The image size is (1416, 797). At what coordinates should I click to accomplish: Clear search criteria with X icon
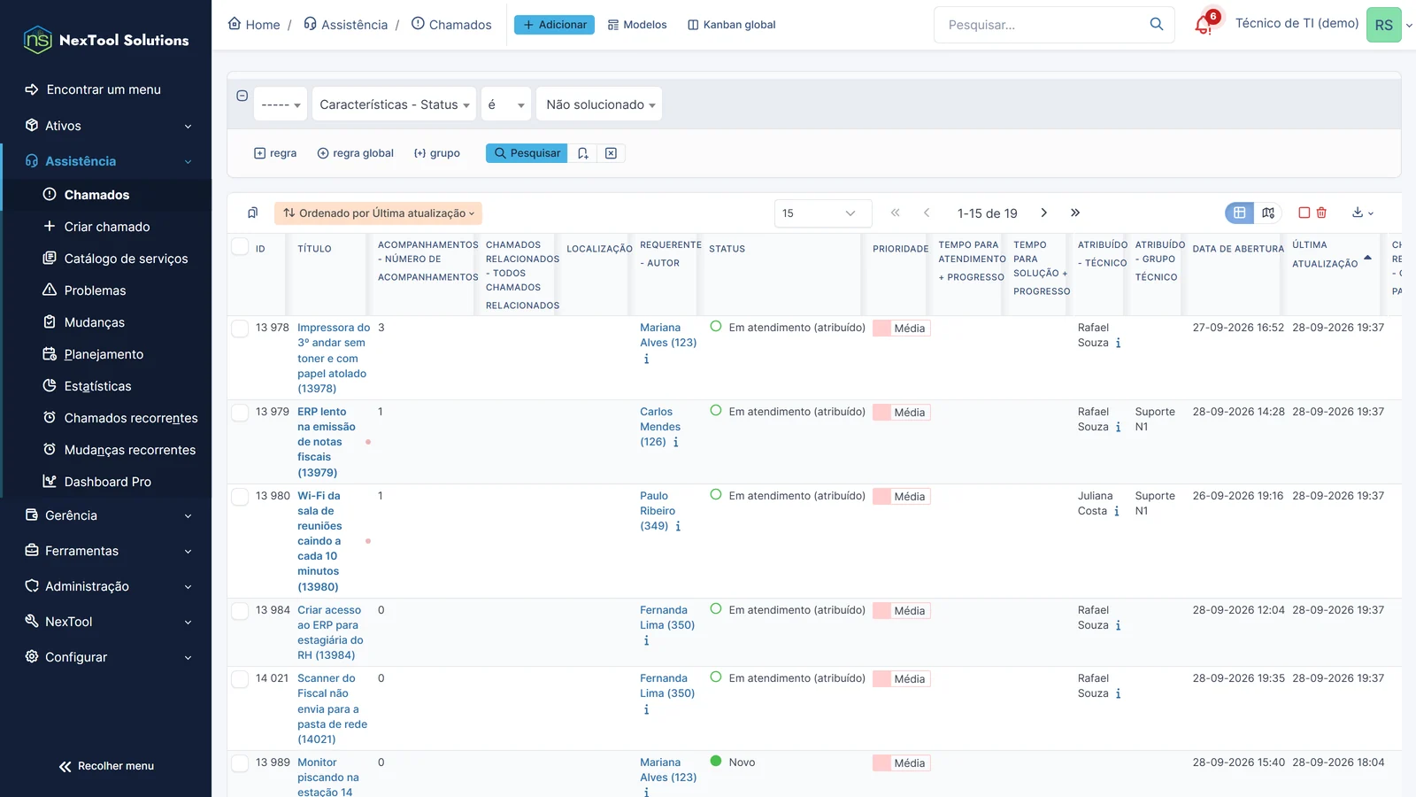point(611,153)
